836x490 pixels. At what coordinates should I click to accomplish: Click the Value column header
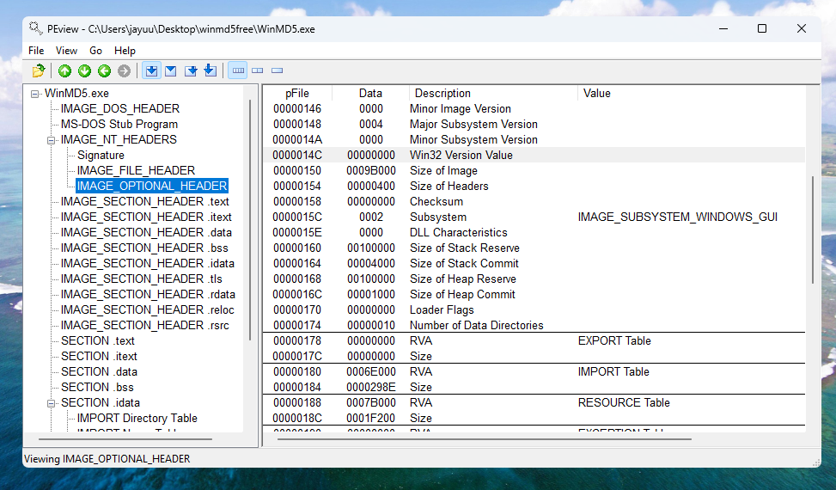coord(691,94)
